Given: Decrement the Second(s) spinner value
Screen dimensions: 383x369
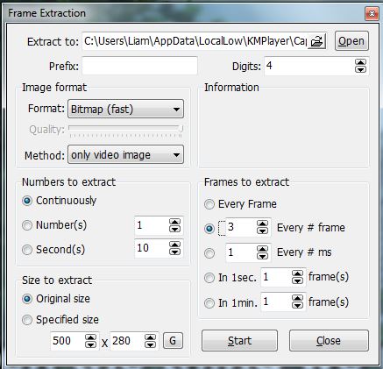Looking at the screenshot, I should (x=174, y=252).
